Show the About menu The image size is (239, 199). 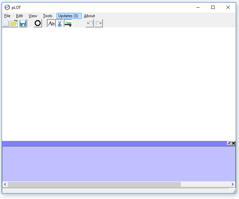89,16
